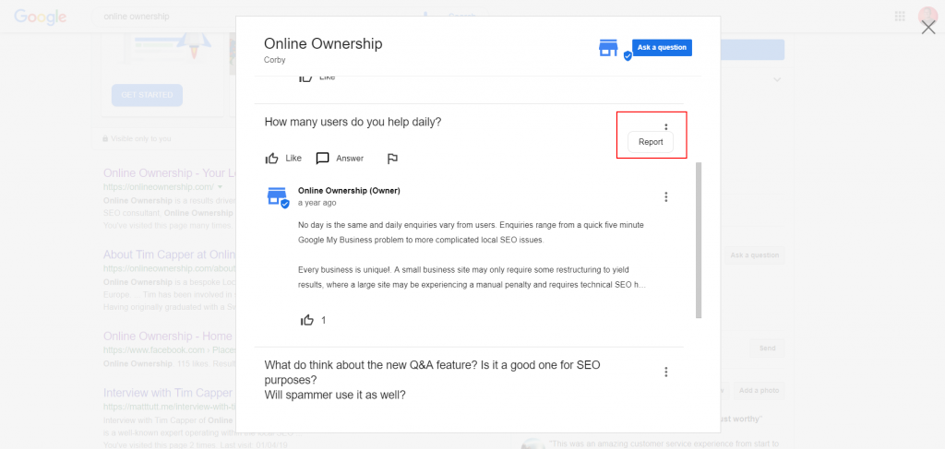
Task: Click the Send button in background
Action: point(767,348)
